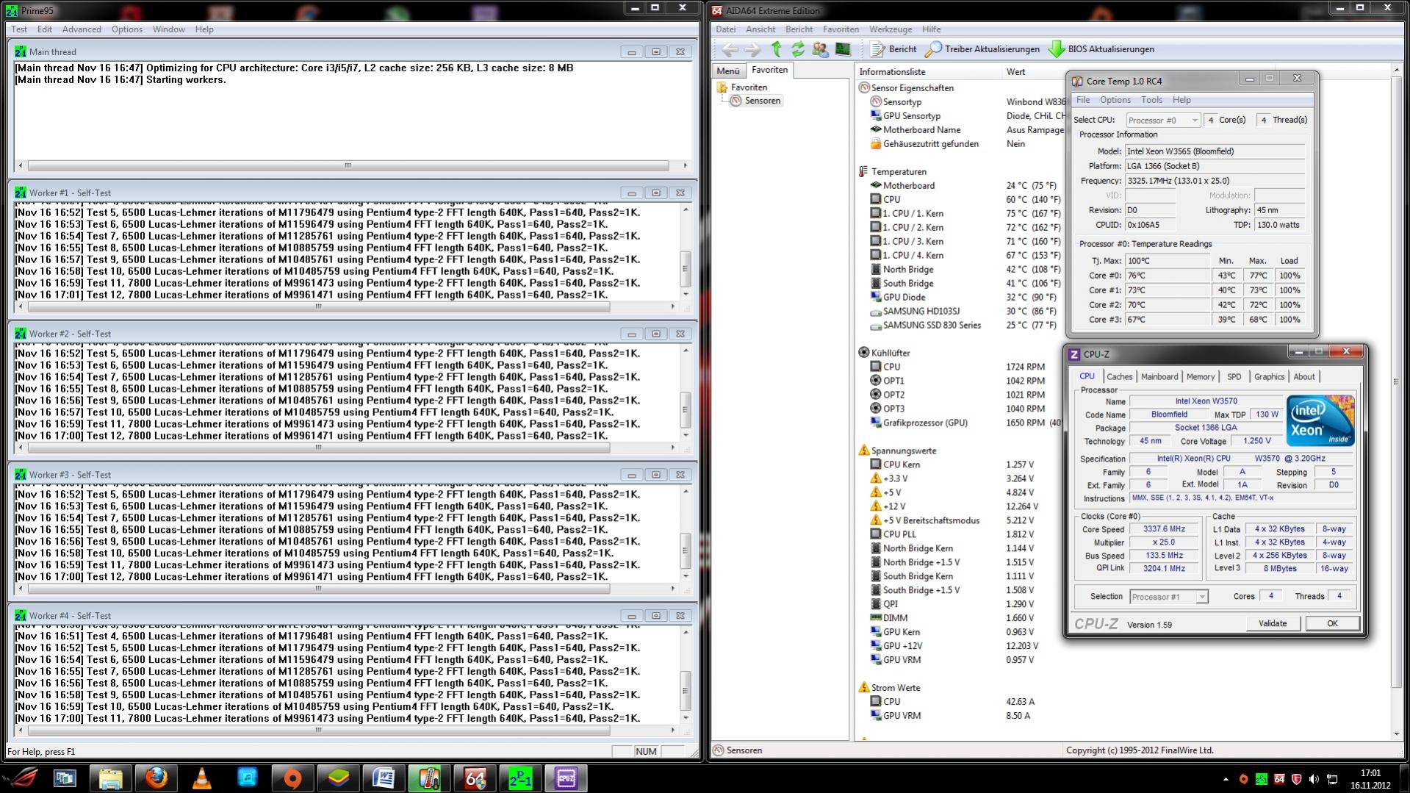Select the DIMM voltage row
The width and height of the screenshot is (1410, 793).
click(x=952, y=618)
